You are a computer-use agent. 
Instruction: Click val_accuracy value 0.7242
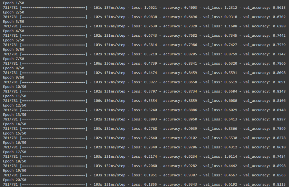[x=279, y=54]
